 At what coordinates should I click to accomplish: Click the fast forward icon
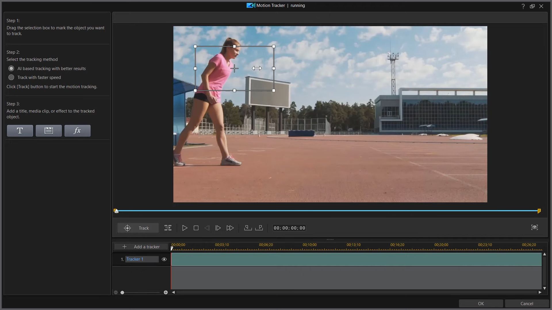[x=230, y=228]
